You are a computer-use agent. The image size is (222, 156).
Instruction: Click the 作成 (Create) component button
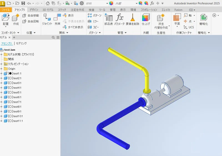(x=16, y=19)
